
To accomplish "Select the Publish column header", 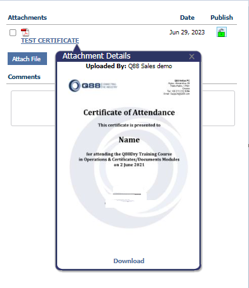I will point(222,17).
